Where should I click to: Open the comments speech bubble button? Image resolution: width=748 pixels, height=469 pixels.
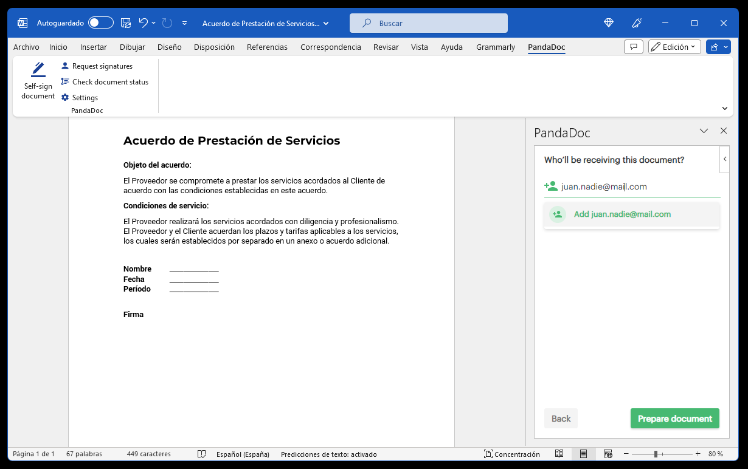pyautogui.click(x=634, y=47)
